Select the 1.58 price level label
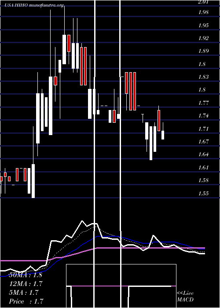Viewport: 220px width, 308px height. tap(203, 180)
